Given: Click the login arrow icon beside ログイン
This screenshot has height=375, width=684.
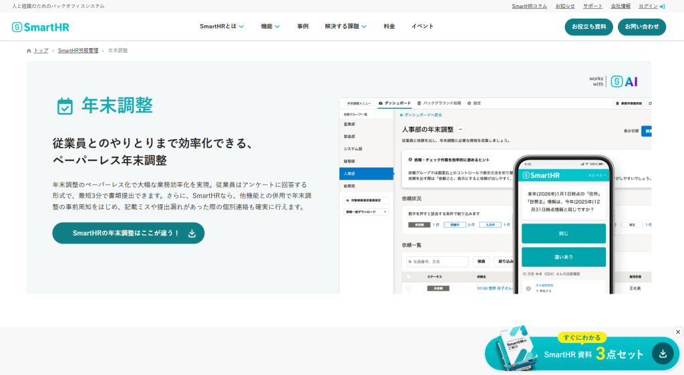Looking at the screenshot, I should pos(662,7).
